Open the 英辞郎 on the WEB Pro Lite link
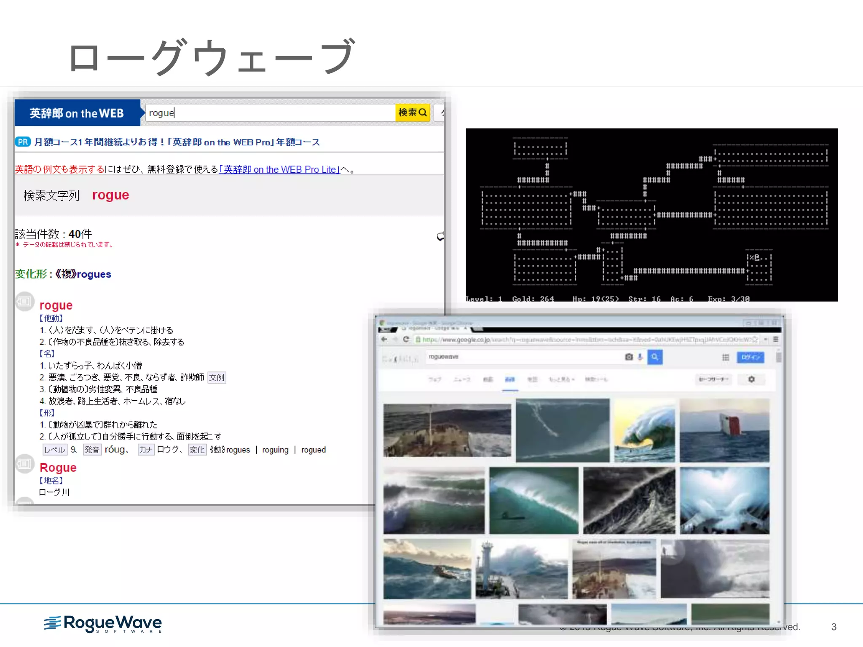 tap(279, 169)
